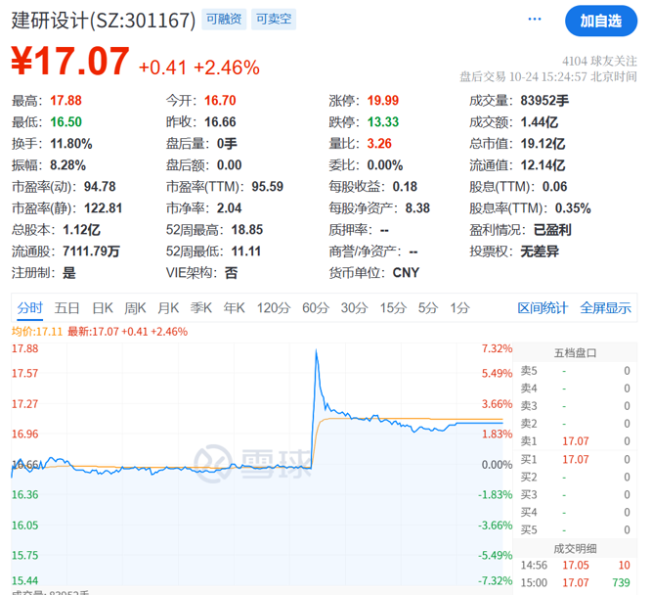
Task: Select the 分时 chart tab
Action: tap(30, 307)
